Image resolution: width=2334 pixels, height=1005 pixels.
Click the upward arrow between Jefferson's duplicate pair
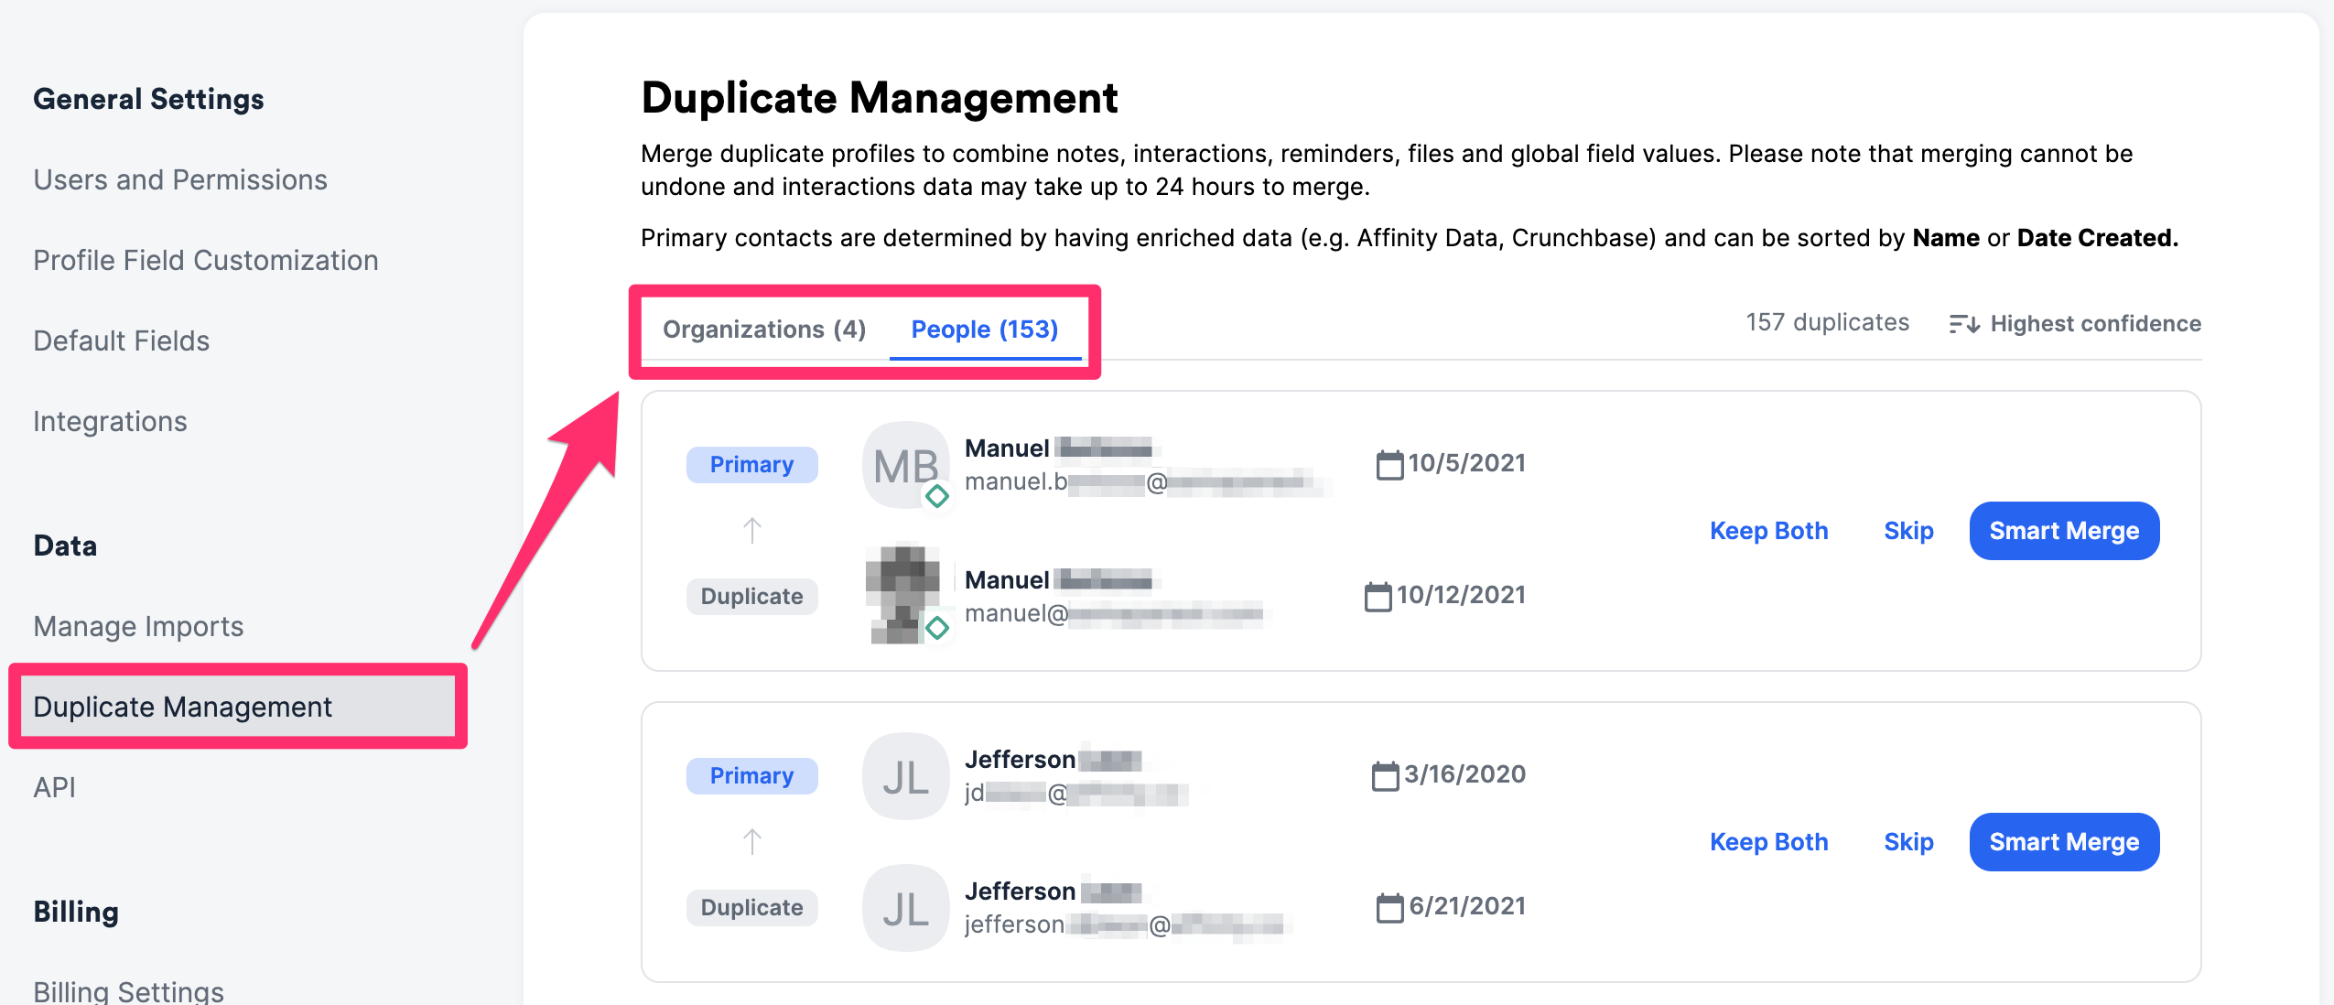click(752, 839)
